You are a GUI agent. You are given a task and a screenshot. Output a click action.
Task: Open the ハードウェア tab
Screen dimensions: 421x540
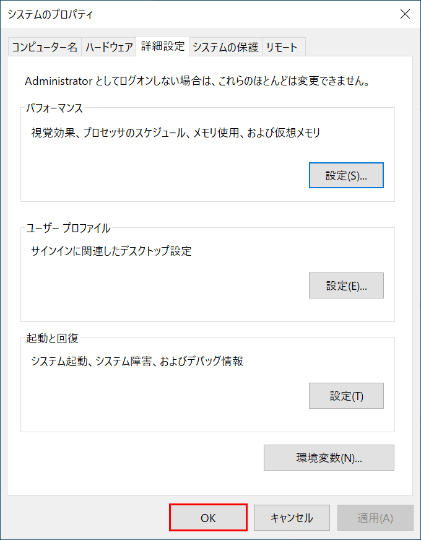coord(109,47)
